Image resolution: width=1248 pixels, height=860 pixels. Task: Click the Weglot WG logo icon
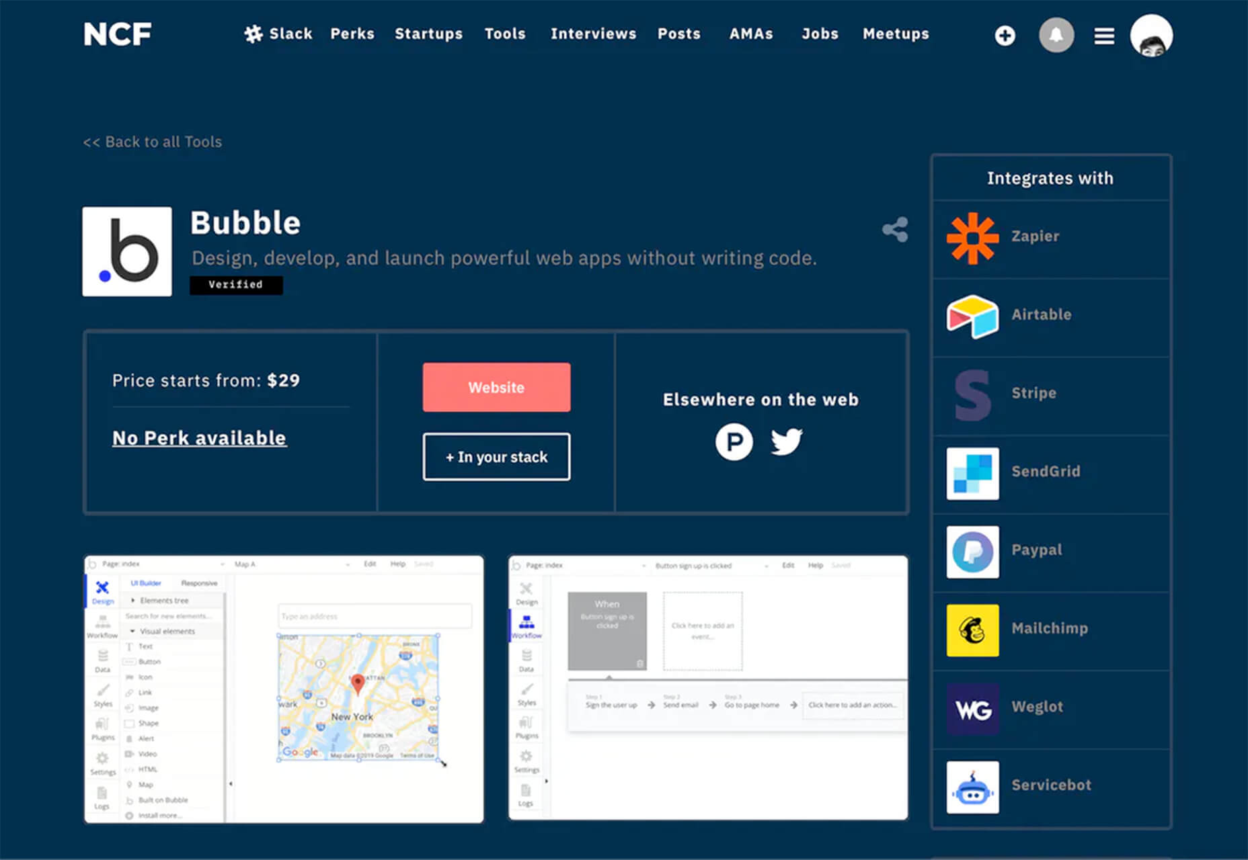click(x=972, y=709)
